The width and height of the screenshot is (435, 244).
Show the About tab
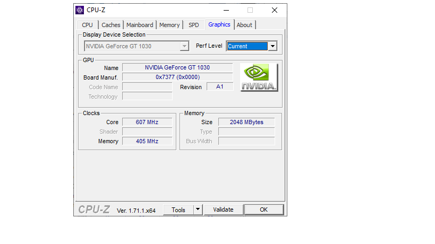[x=244, y=25]
